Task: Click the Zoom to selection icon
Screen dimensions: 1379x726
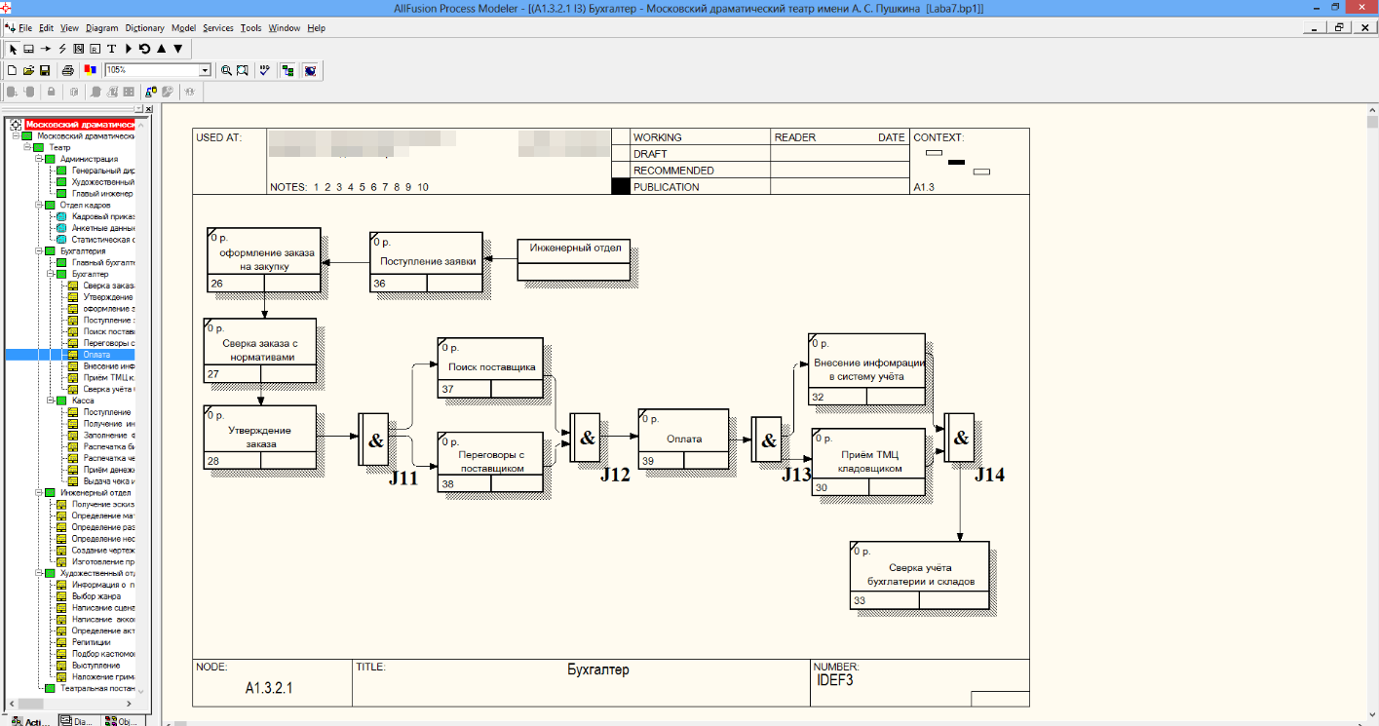Action: click(x=242, y=70)
